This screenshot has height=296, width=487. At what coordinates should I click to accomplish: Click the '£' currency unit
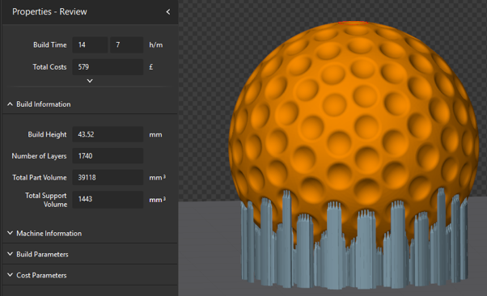coord(151,67)
